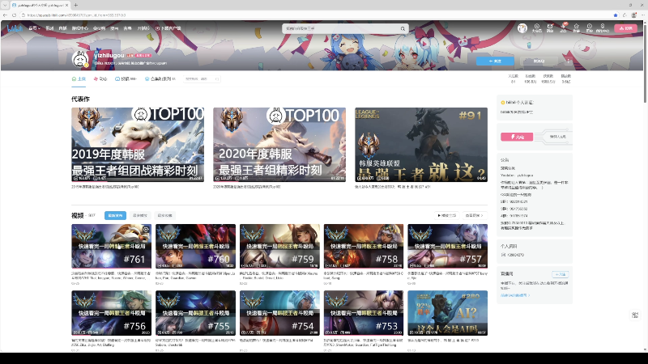Open the blue link in live room card
This screenshot has width=648, height=364.
[515, 295]
